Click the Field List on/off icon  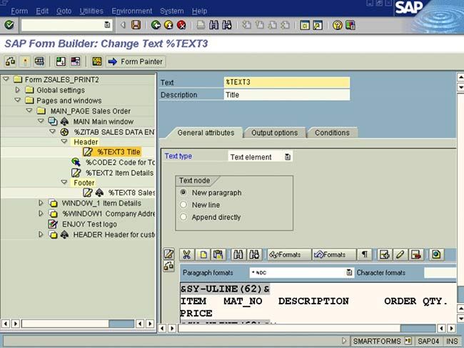pyautogui.click(x=97, y=61)
